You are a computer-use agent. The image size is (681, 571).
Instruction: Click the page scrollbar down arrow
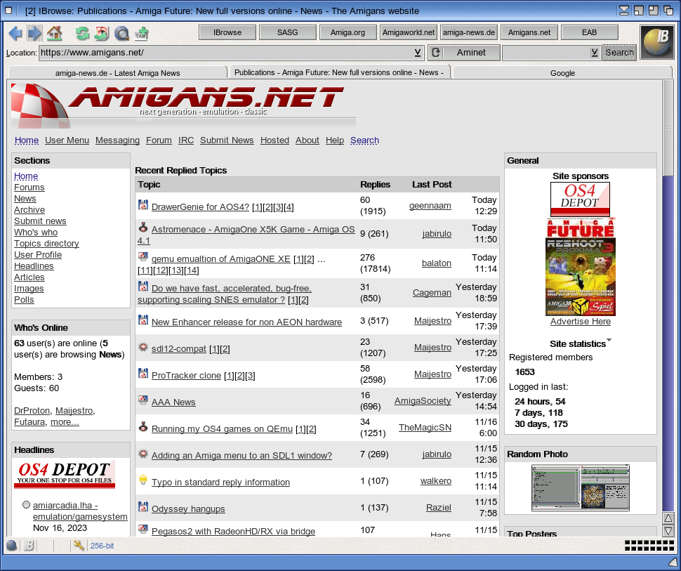click(x=668, y=532)
